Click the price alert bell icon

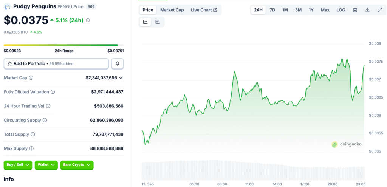[118, 63]
